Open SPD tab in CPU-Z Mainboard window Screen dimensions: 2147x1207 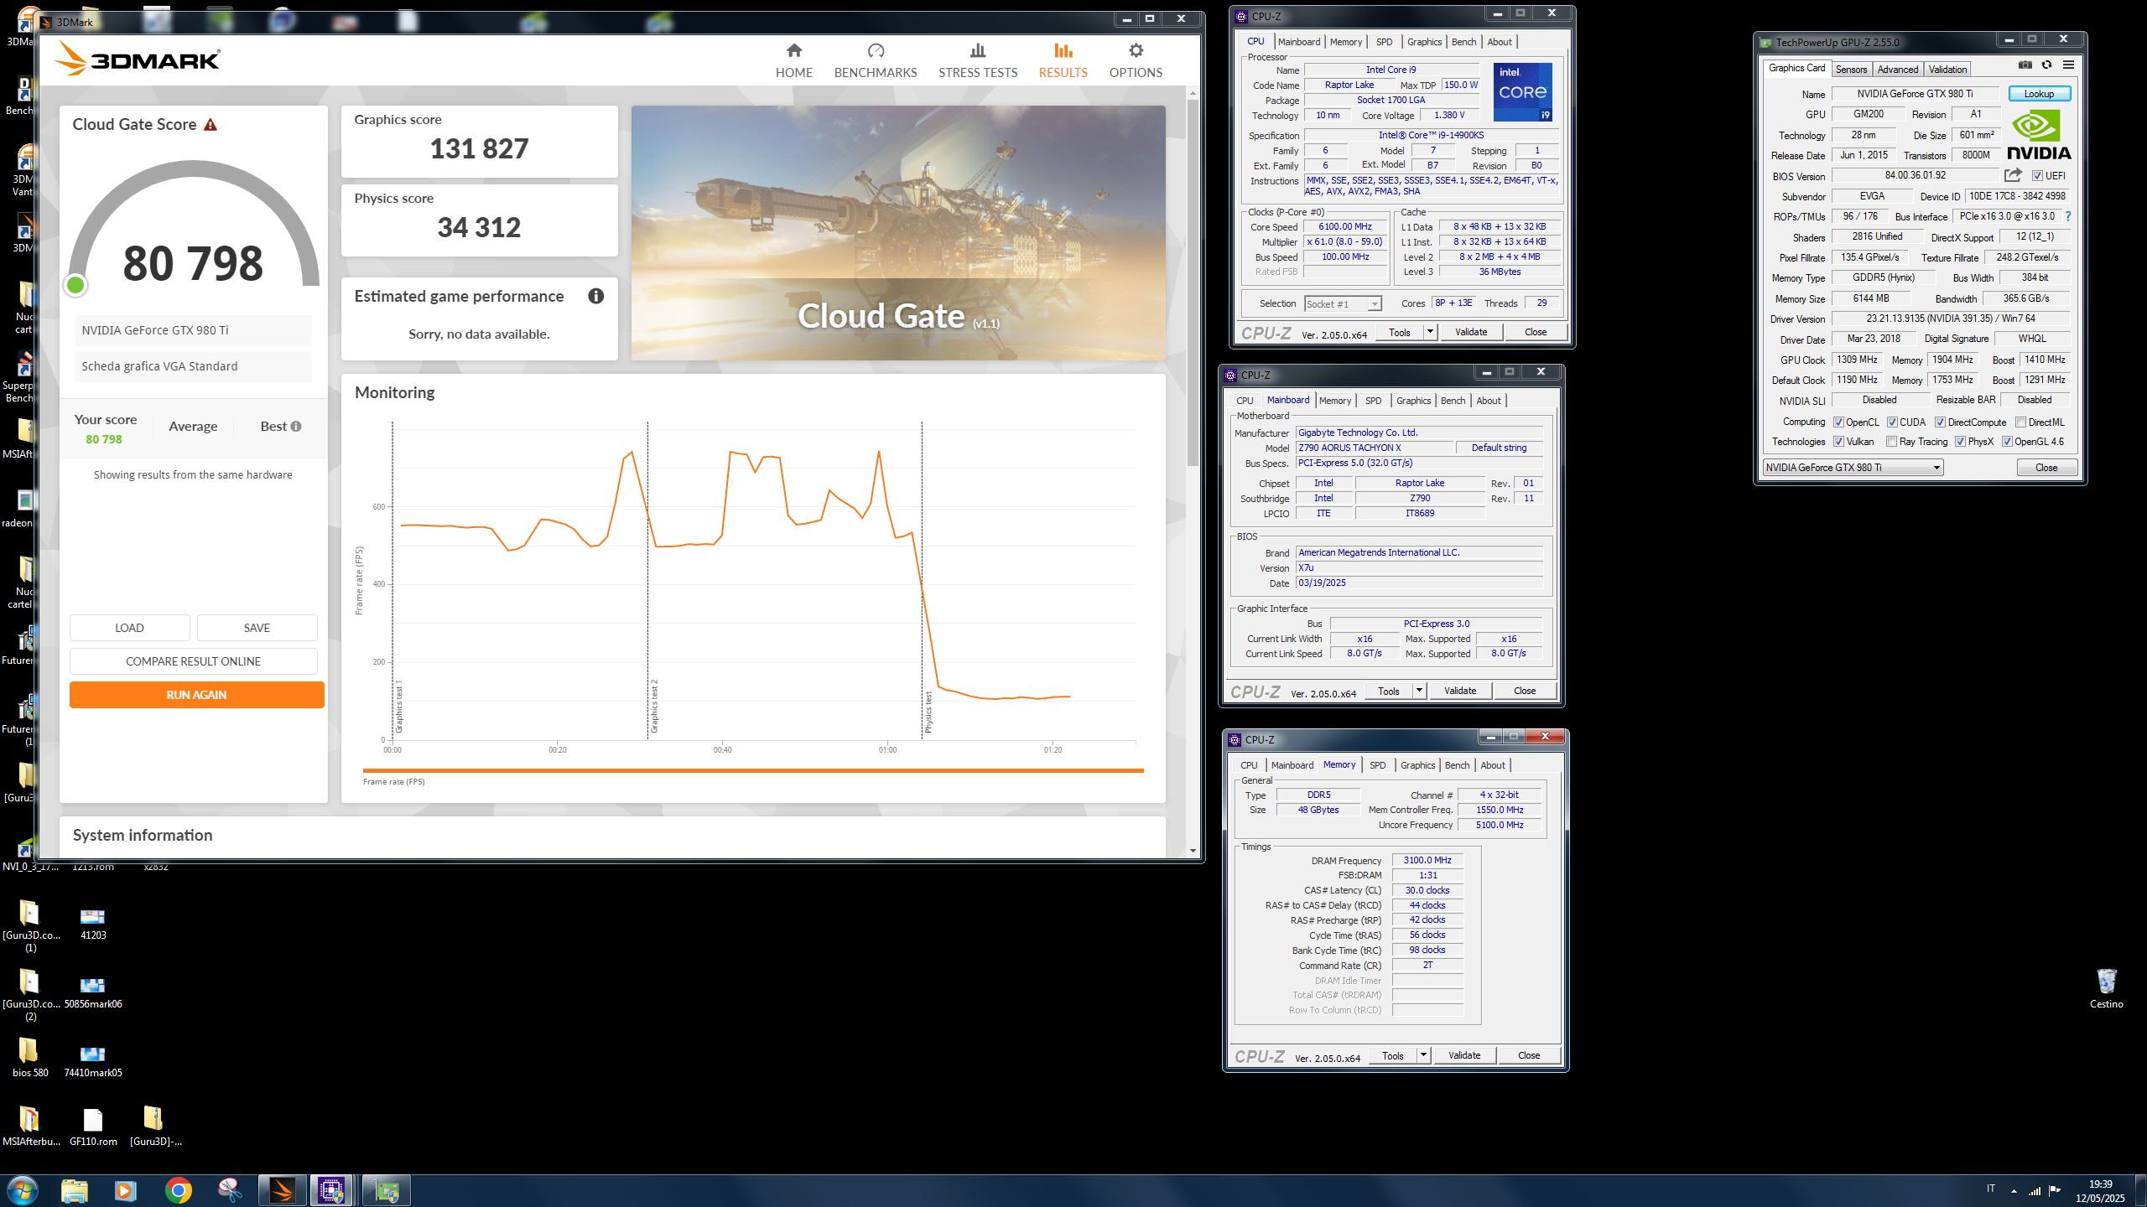(x=1373, y=401)
